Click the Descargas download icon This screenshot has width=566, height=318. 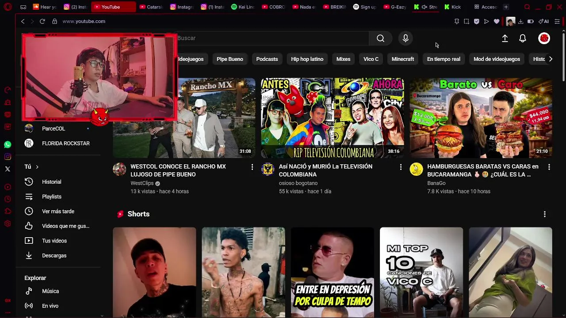[x=29, y=256]
